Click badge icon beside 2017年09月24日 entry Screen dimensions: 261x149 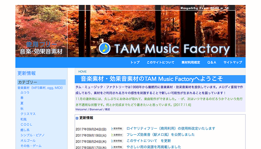pyautogui.click(x=117, y=129)
